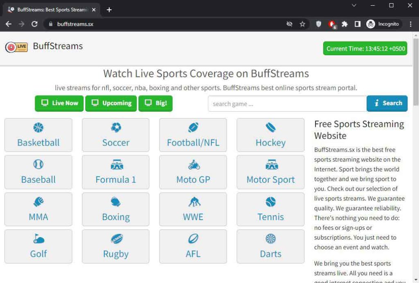Open the Hockey streams category

point(270,135)
